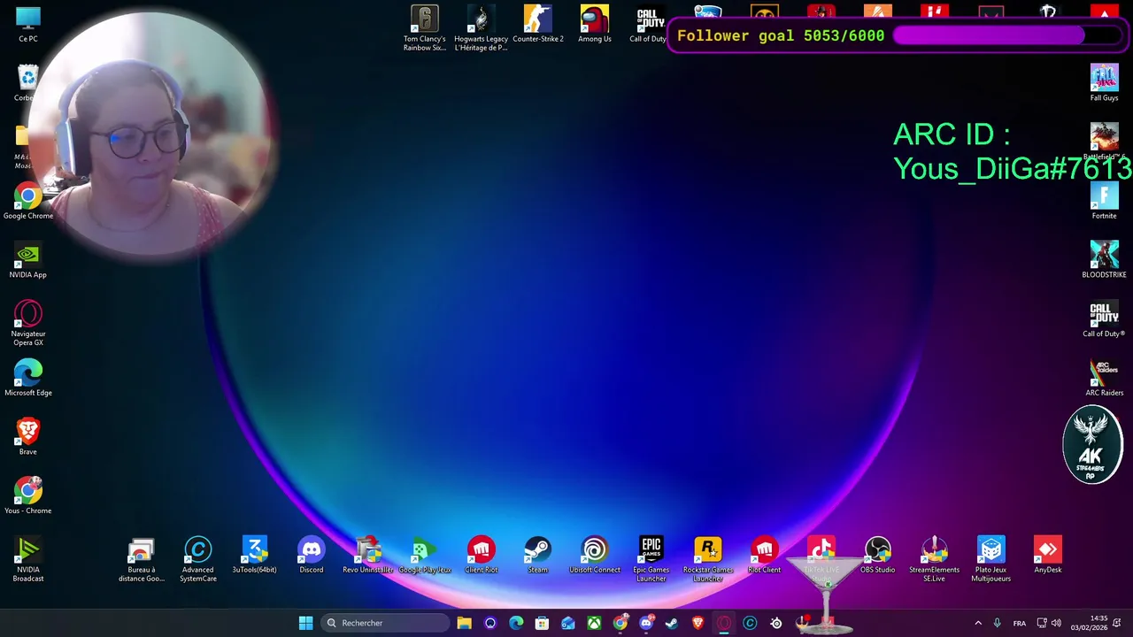The height and width of the screenshot is (637, 1133).
Task: Open Steam from the taskbar
Action: click(672, 623)
